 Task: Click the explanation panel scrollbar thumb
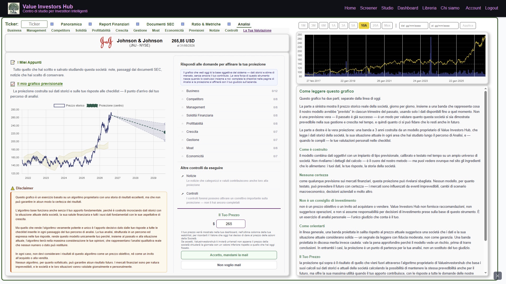tap(485, 166)
